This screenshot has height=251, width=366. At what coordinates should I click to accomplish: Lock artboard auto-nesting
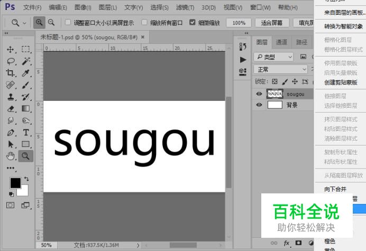[305, 81]
